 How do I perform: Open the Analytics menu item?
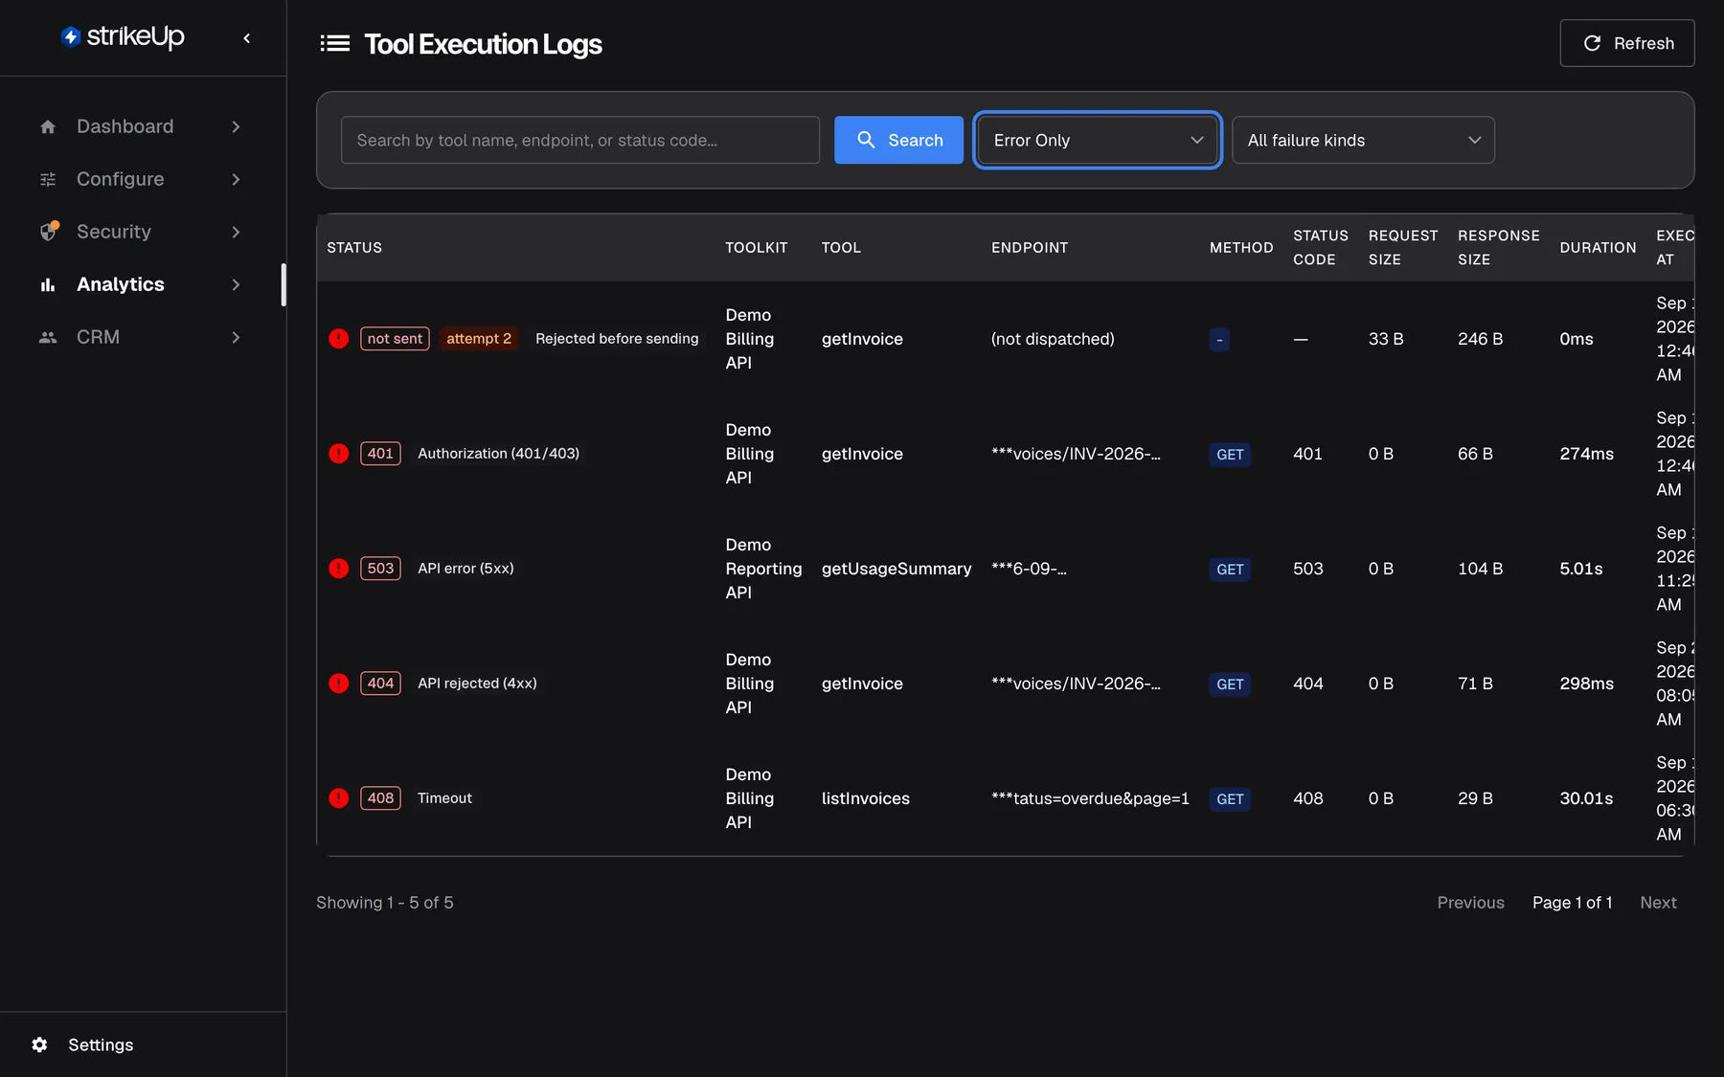click(142, 284)
